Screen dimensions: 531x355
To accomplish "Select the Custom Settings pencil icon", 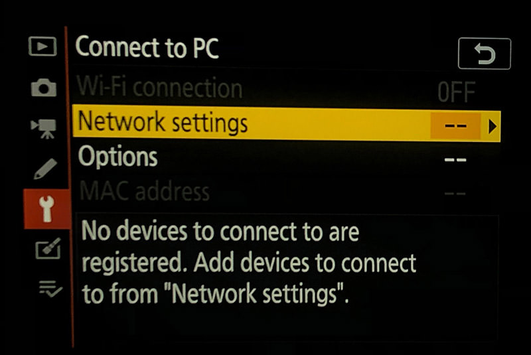I will [x=45, y=169].
